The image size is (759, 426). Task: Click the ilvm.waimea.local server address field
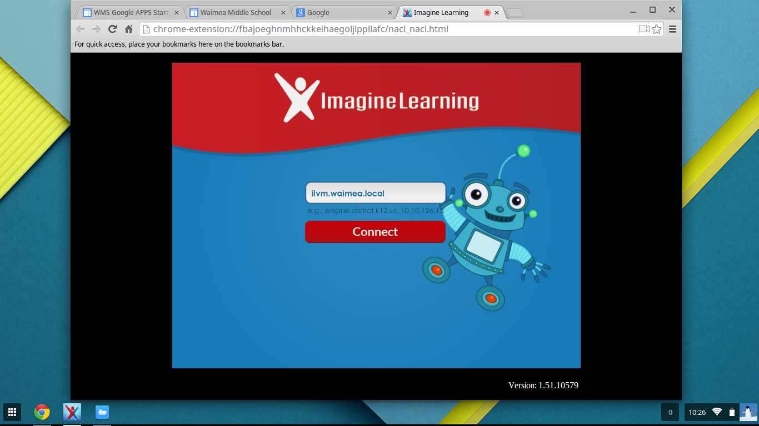375,193
